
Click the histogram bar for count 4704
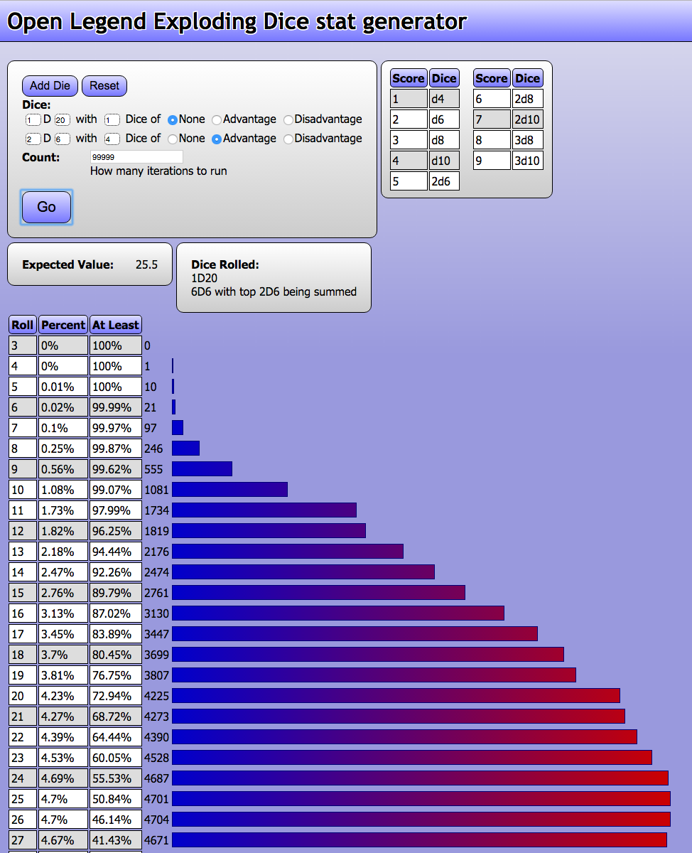coord(421,820)
